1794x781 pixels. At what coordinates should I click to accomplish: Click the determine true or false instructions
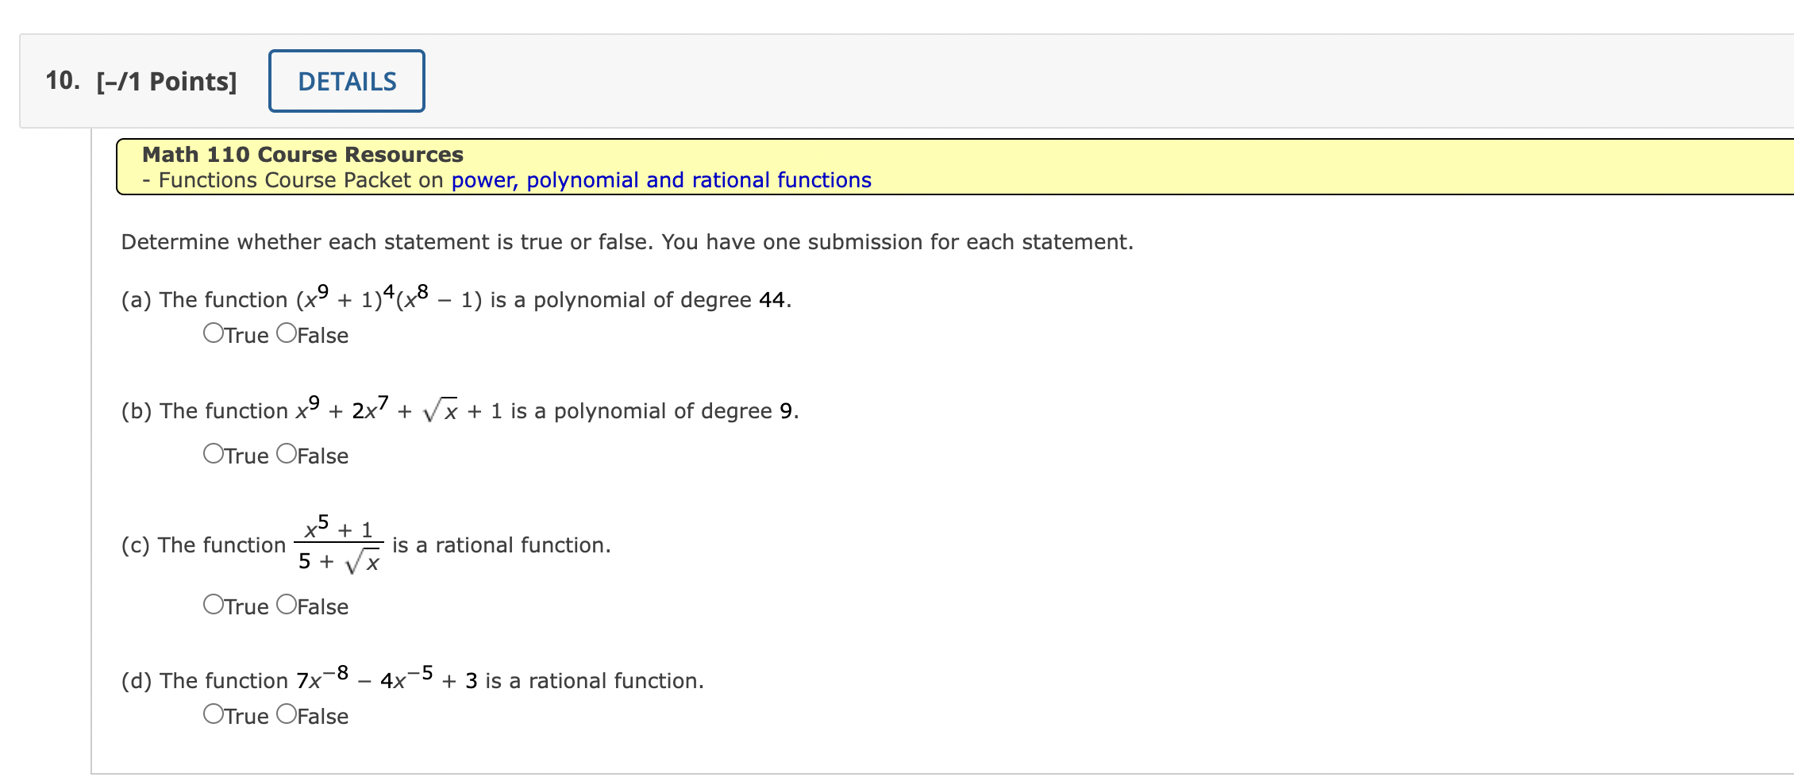click(x=627, y=241)
